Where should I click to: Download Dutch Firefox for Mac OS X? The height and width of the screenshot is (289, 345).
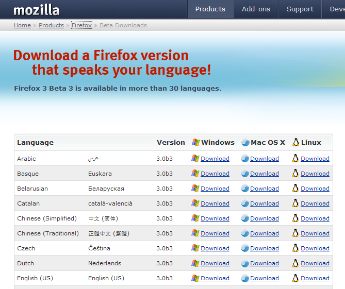265,263
